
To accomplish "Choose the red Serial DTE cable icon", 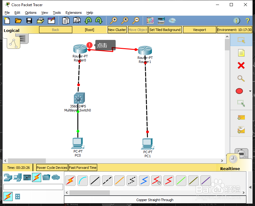I will [169, 181].
